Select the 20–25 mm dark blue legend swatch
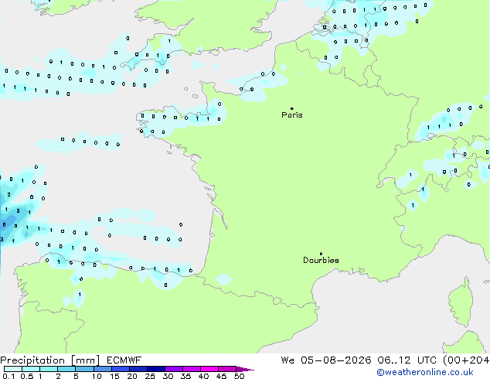 click(x=138, y=369)
